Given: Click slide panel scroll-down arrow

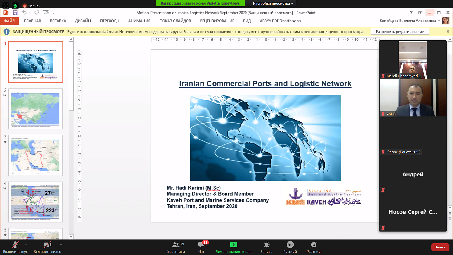Looking at the screenshot, I should [x=71, y=237].
